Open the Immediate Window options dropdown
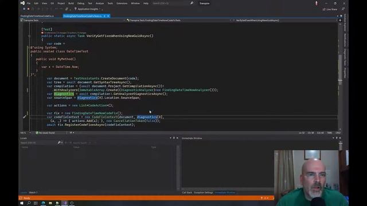 [333, 138]
